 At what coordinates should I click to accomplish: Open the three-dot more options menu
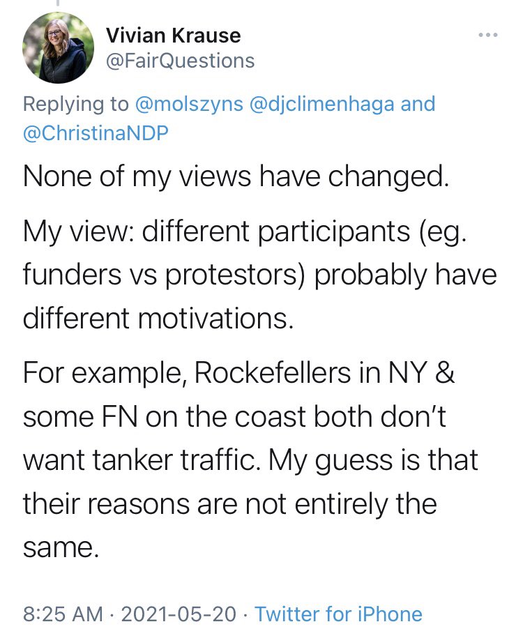tap(487, 35)
